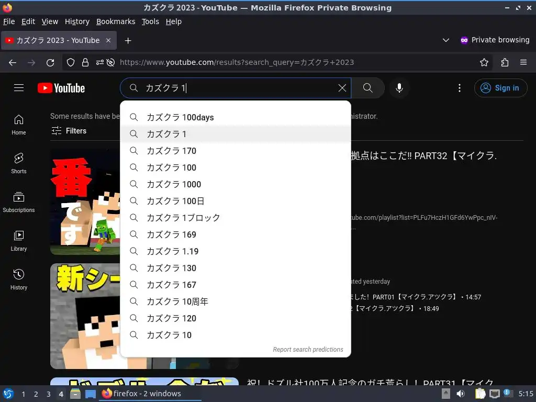Open the Firefox application hamburger menu

pyautogui.click(x=523, y=63)
